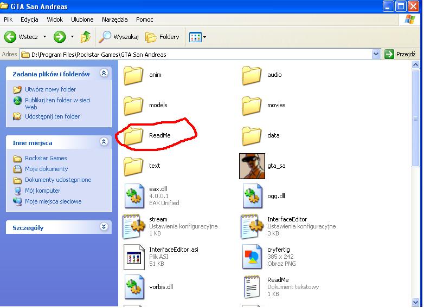This screenshot has width=424, height=308.
Task: Click the address bar path field
Action: (200, 54)
